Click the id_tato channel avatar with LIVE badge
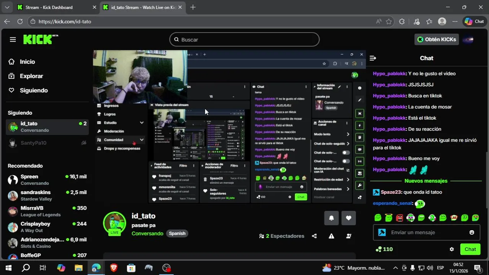The width and height of the screenshot is (489, 275). 114,223
